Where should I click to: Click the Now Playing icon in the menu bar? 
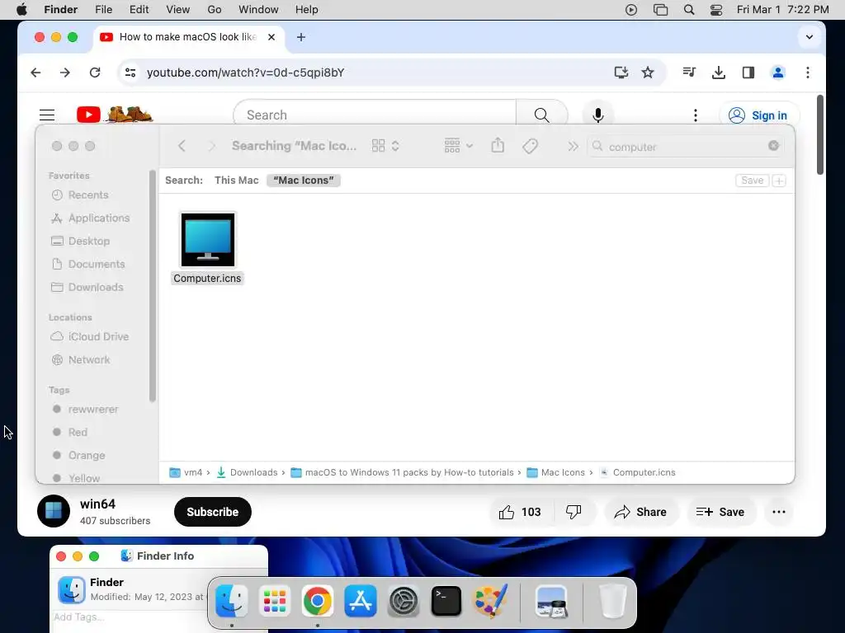631,10
